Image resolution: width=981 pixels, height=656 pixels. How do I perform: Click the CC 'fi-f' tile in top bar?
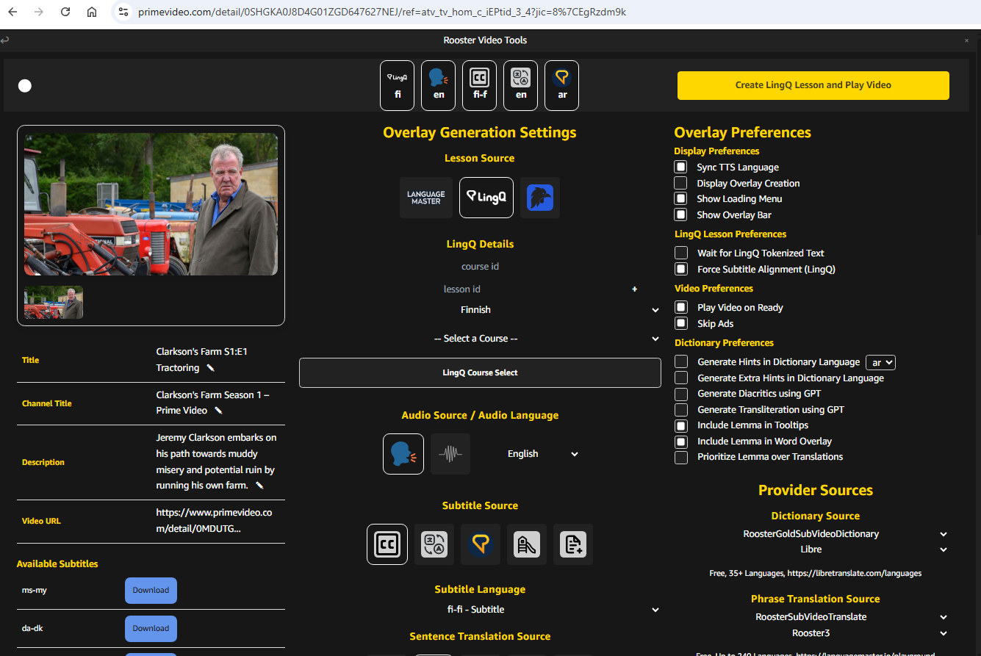click(x=480, y=85)
